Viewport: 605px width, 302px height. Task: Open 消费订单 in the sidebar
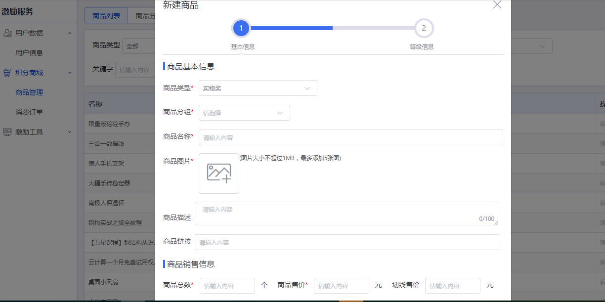pos(29,112)
